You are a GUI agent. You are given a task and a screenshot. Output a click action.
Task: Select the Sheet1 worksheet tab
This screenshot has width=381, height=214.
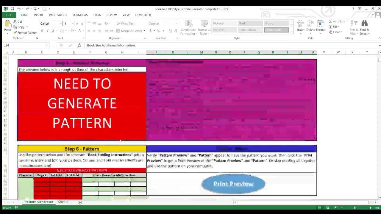click(x=63, y=202)
